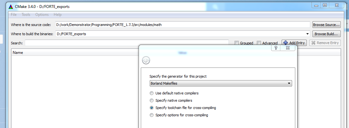349x128 pixels.
Task: Click the 'Specify the generator for this project' label
Action: coord(178,76)
